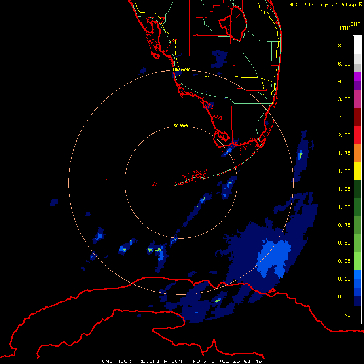Click the 50 NMI range ring label

(181, 126)
